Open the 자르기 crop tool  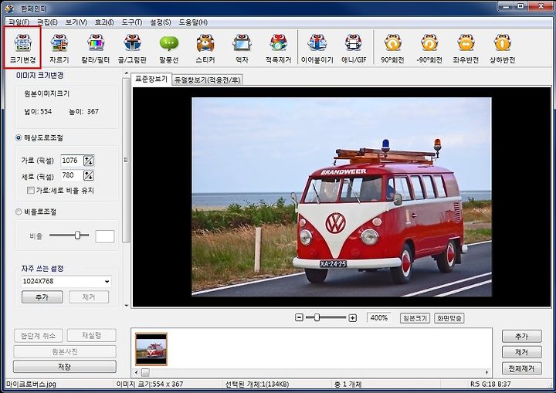point(59,48)
